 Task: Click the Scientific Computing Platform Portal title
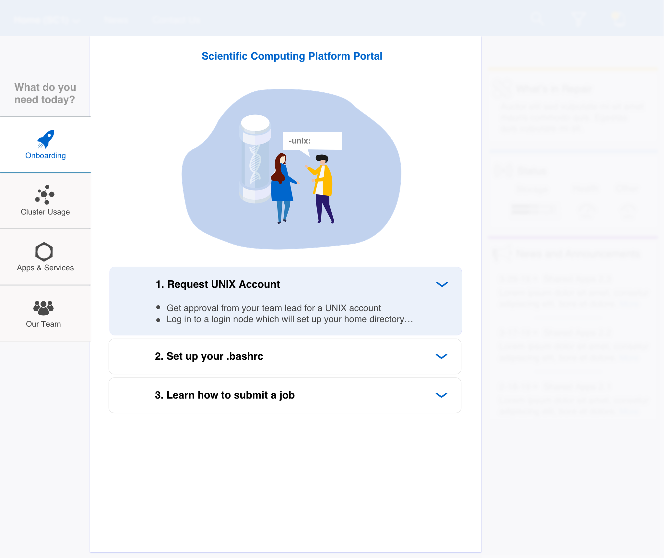[292, 56]
